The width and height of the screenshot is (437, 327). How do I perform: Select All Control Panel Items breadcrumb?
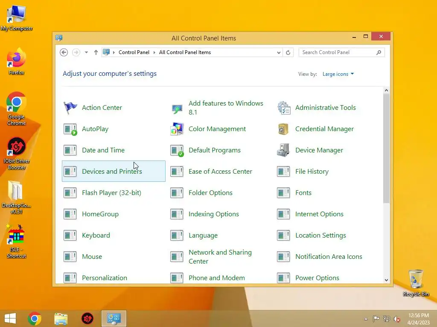click(x=185, y=52)
